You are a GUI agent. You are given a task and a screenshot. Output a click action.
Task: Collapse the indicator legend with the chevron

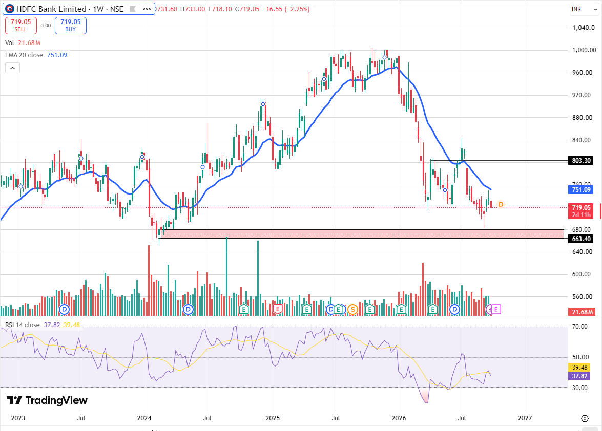[x=12, y=68]
